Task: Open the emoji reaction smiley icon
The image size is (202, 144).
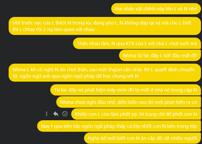Action: (65, 114)
